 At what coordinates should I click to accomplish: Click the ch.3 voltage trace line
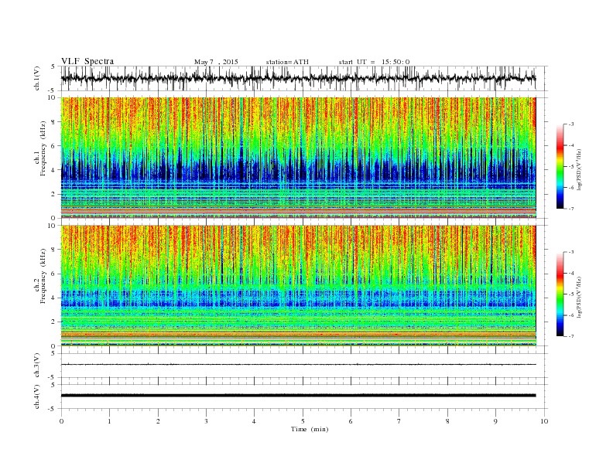click(298, 365)
